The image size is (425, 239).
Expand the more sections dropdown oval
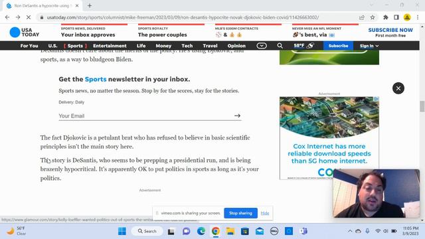pyautogui.click(x=262, y=46)
